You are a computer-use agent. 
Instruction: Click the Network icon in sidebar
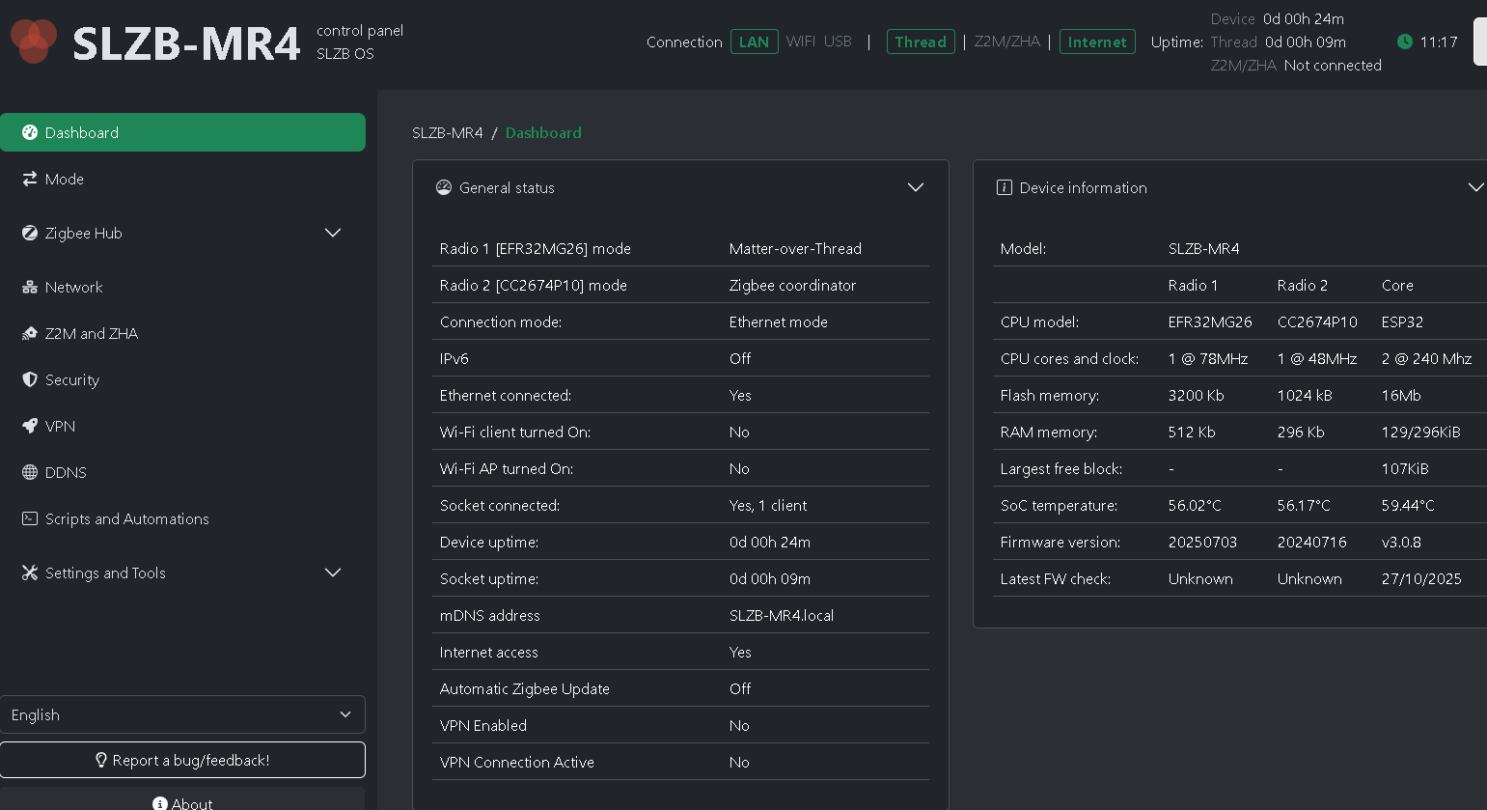pyautogui.click(x=30, y=288)
